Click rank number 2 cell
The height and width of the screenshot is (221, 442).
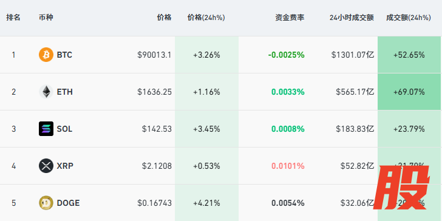[13, 92]
